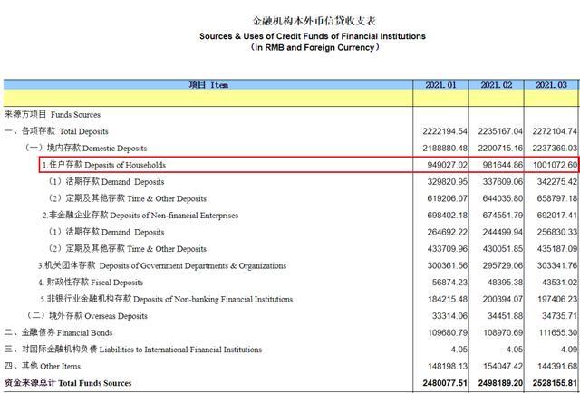Click the Other Items cell 144391.68
The width and height of the screenshot is (580, 393).
pos(557,366)
